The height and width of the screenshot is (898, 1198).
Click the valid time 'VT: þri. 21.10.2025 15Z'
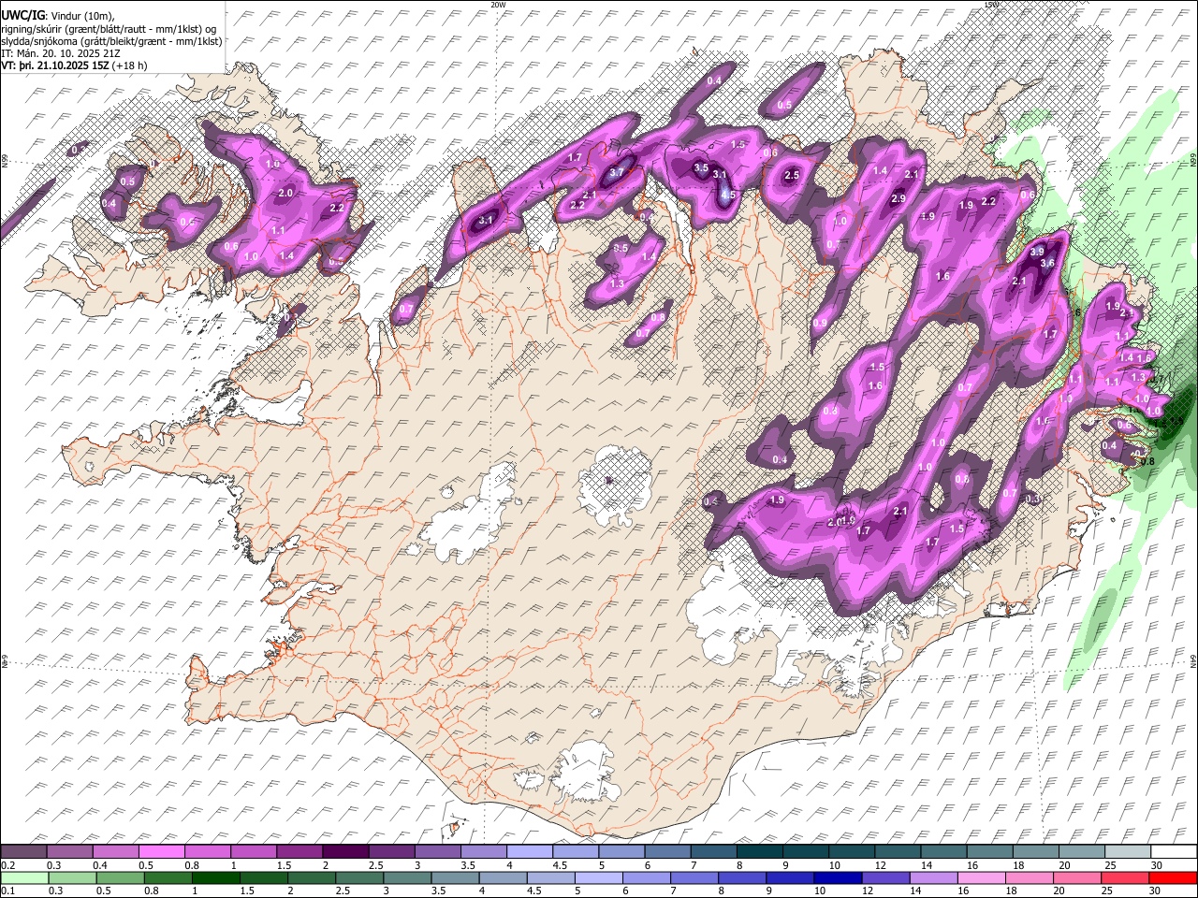(54, 66)
